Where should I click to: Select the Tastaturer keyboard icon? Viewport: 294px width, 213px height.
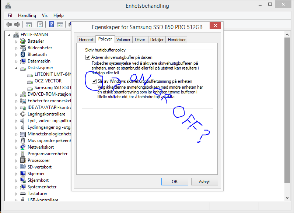(23, 194)
